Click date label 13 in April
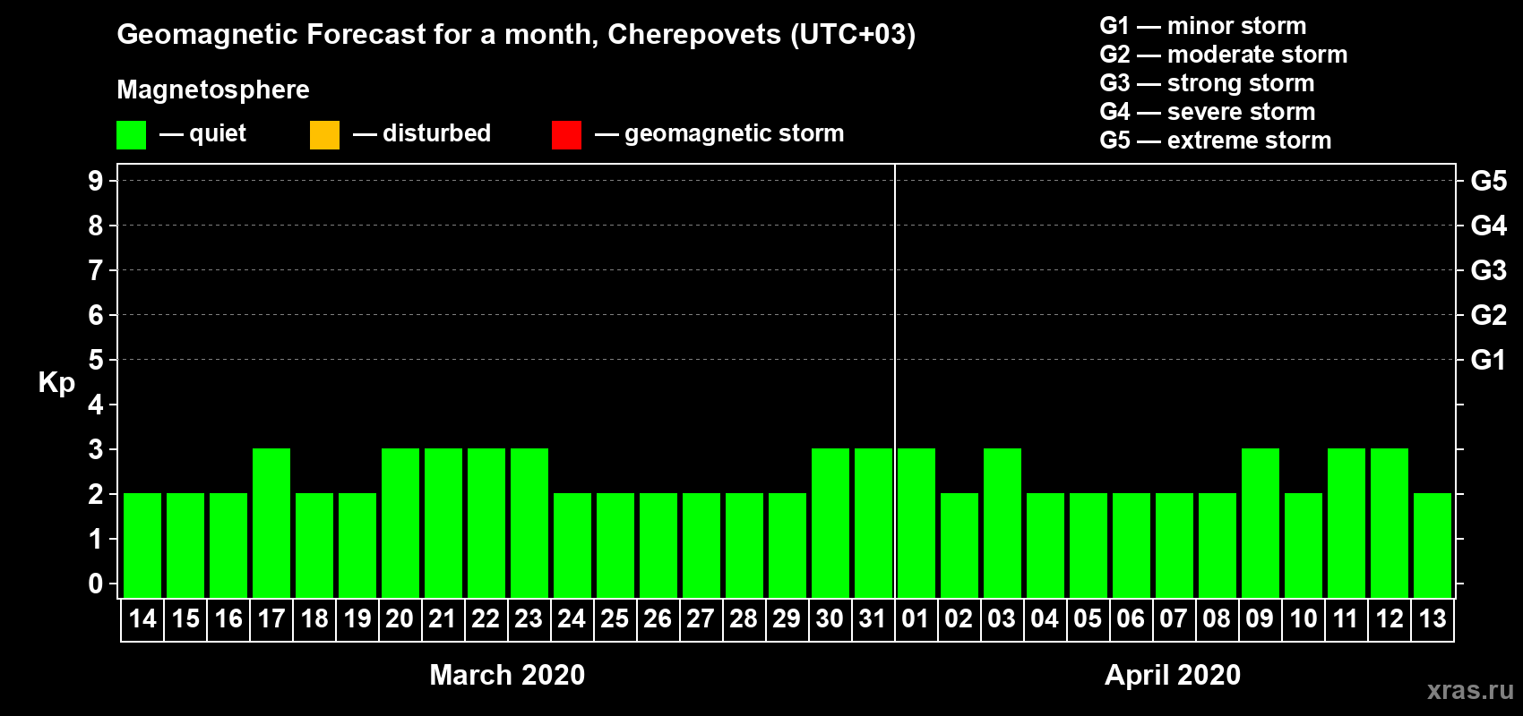The height and width of the screenshot is (716, 1523). pos(1433,618)
